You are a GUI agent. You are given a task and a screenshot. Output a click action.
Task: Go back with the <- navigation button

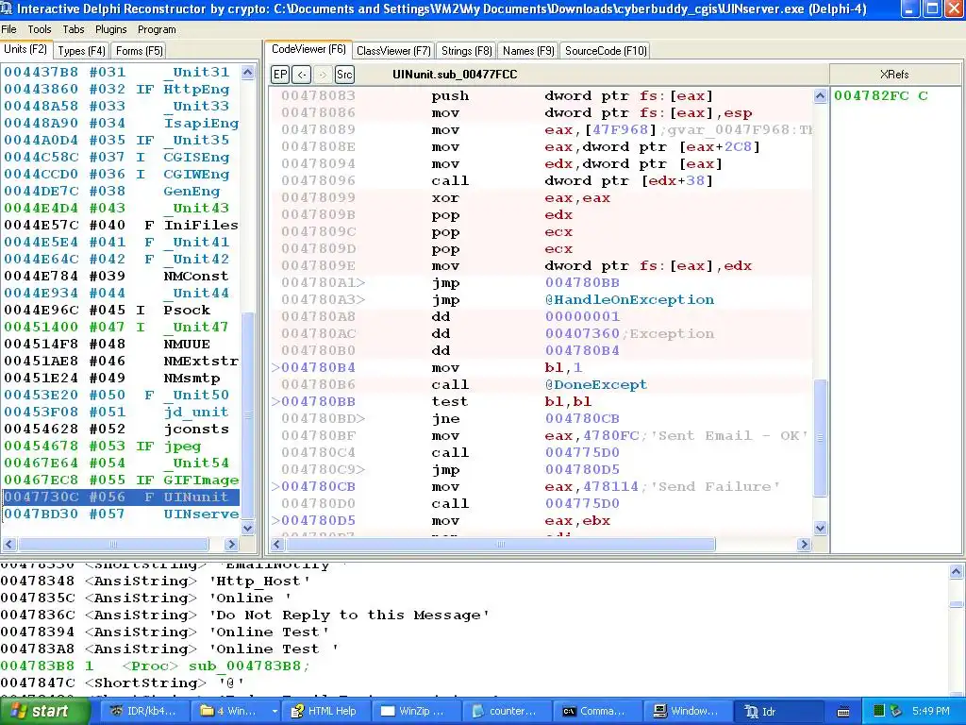point(301,75)
